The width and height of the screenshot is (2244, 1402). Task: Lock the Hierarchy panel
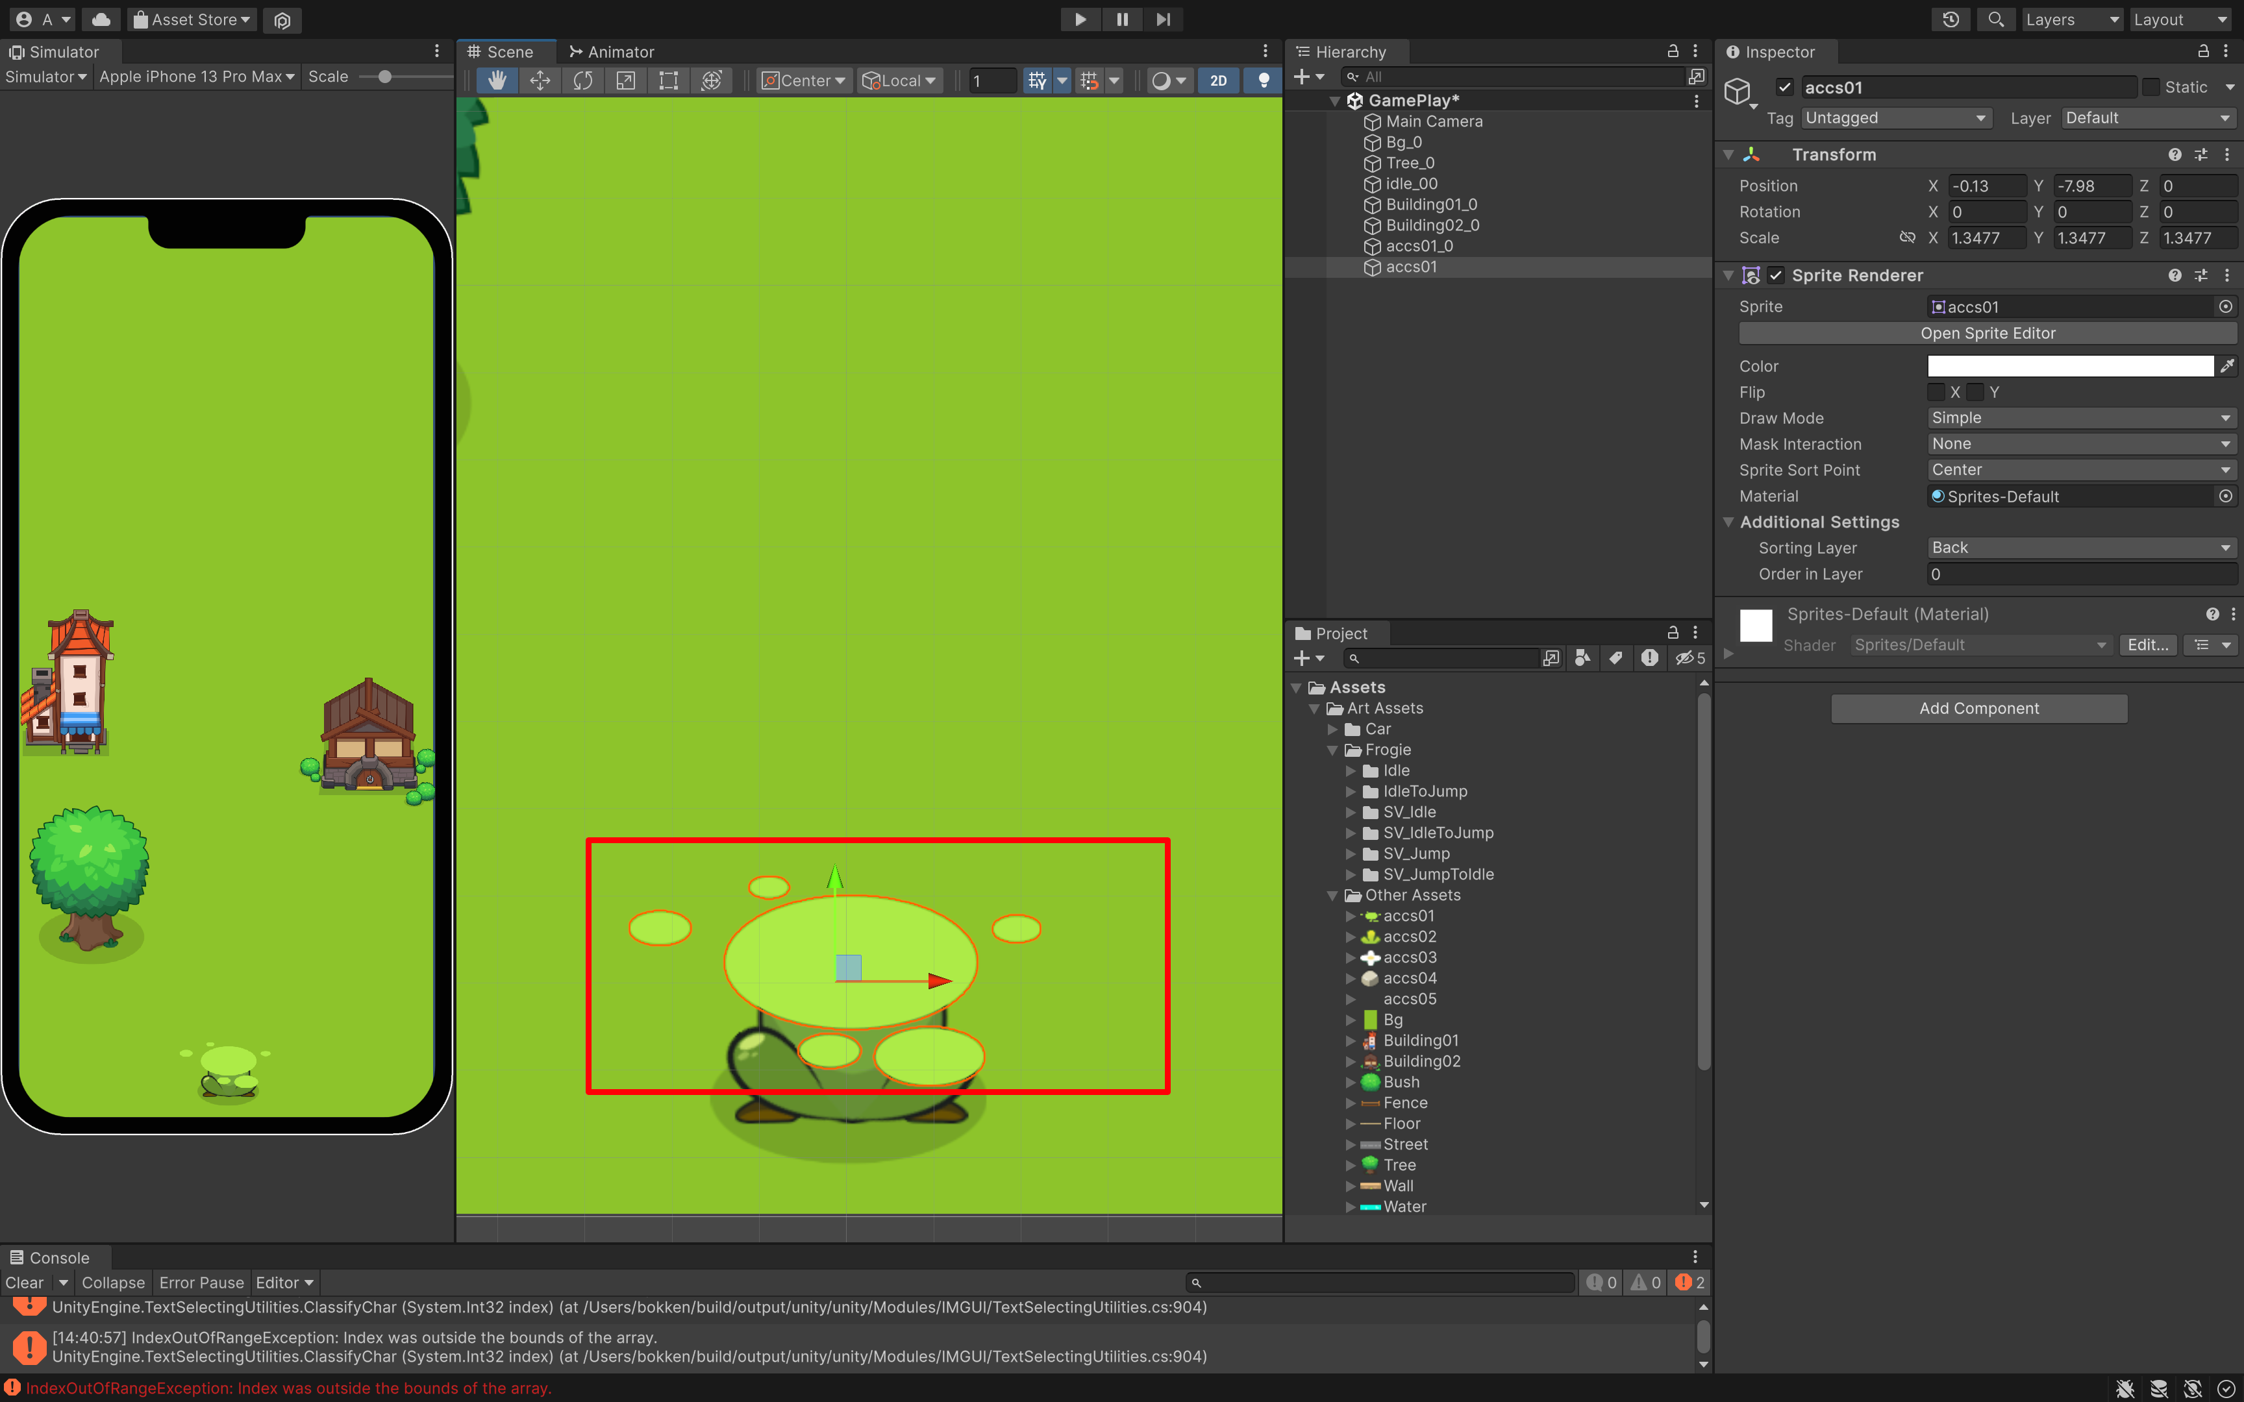(x=1673, y=52)
